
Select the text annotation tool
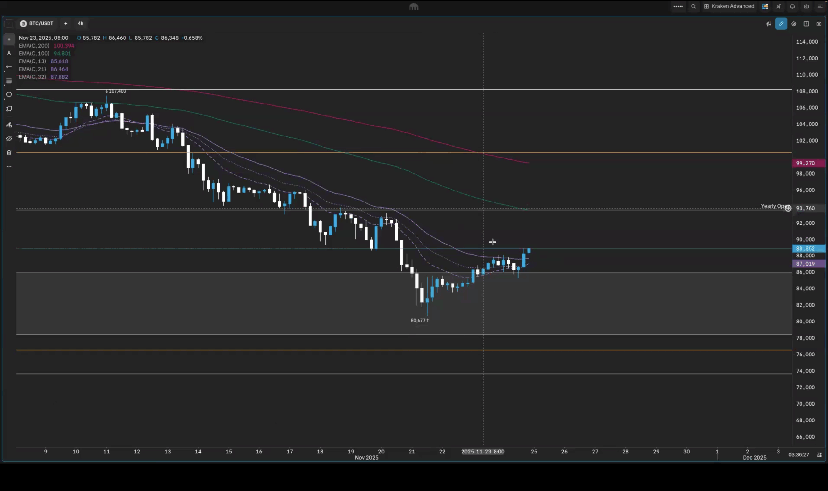(9, 53)
